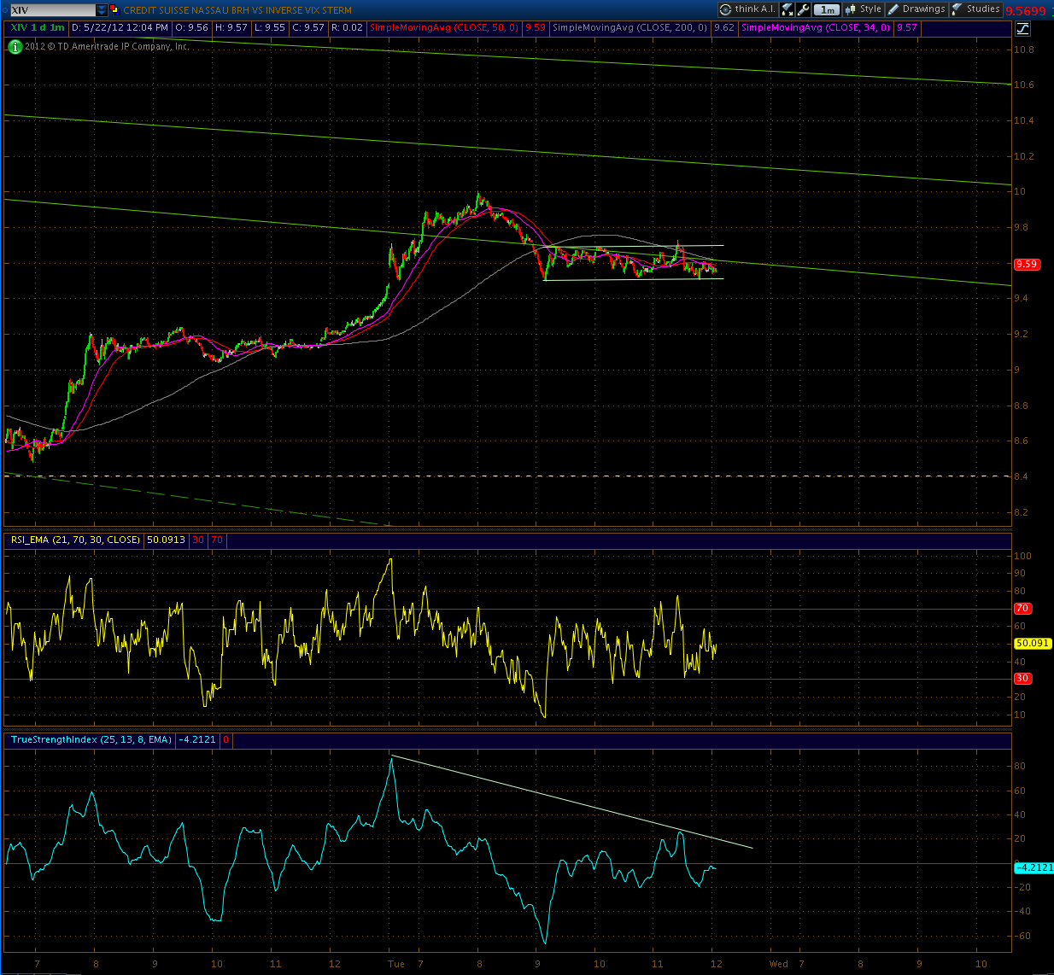Click the Tue date axis label
Image resolution: width=1054 pixels, height=975 pixels.
(x=396, y=964)
